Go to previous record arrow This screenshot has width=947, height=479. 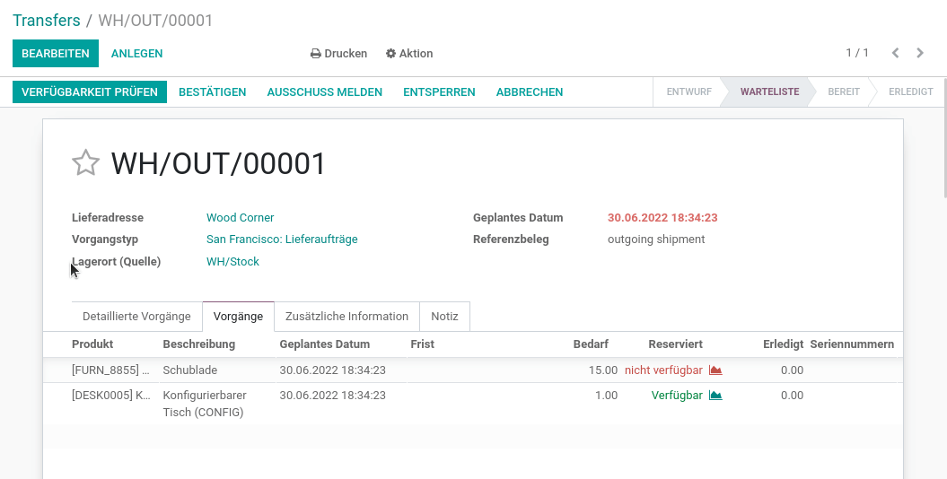pos(896,53)
